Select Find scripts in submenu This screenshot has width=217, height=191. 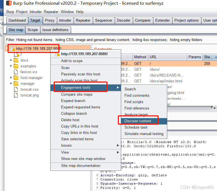(x=144, y=102)
